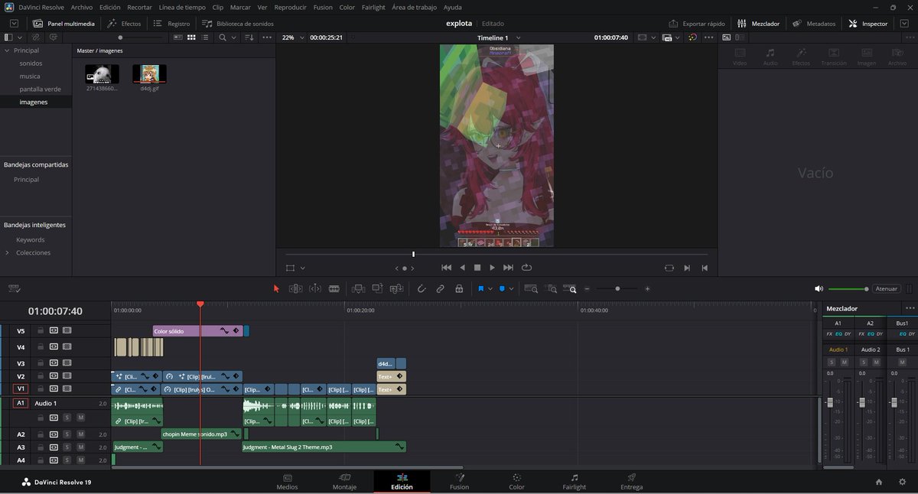
Task: Open the flag color dropdown arrow
Action: point(490,289)
